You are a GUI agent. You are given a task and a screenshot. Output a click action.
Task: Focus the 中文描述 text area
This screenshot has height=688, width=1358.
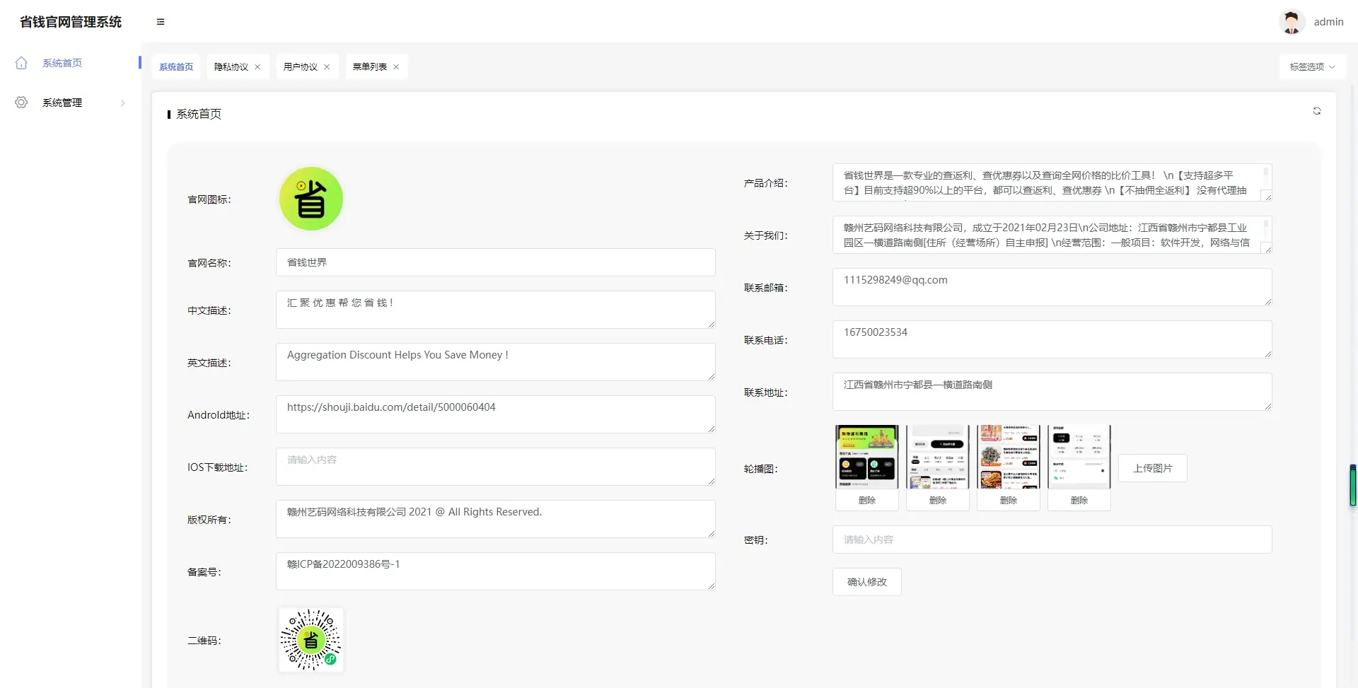496,310
